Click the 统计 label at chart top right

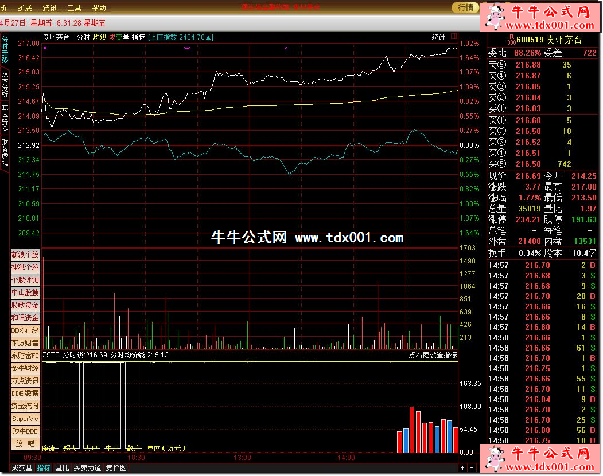pos(438,37)
